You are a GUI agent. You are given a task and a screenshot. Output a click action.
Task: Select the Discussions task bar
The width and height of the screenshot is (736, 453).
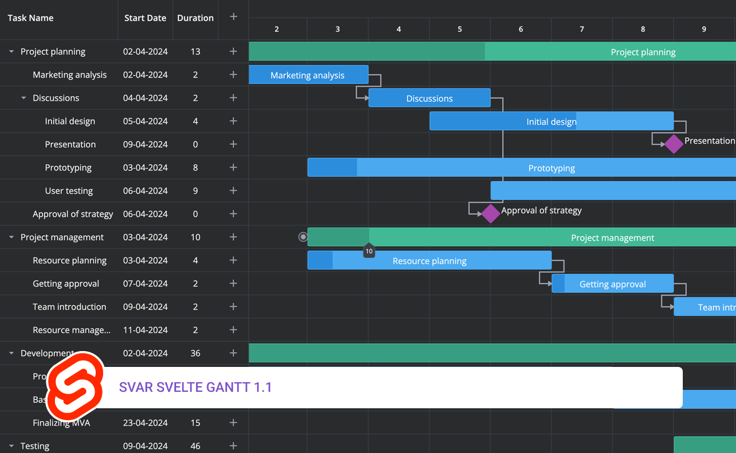coord(430,98)
